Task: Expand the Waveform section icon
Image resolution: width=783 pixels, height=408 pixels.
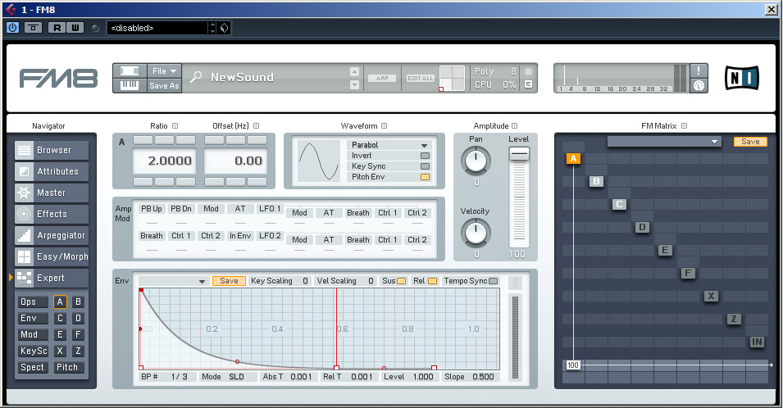Action: coord(384,125)
